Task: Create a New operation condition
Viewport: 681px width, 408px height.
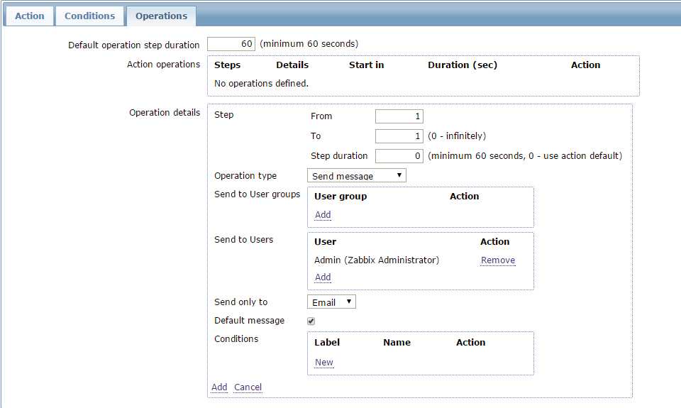Action: coord(324,363)
